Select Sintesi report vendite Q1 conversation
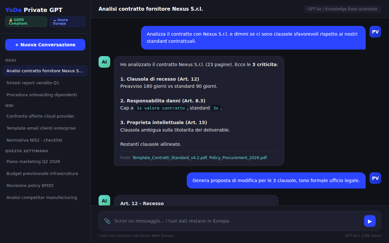 tap(33, 83)
